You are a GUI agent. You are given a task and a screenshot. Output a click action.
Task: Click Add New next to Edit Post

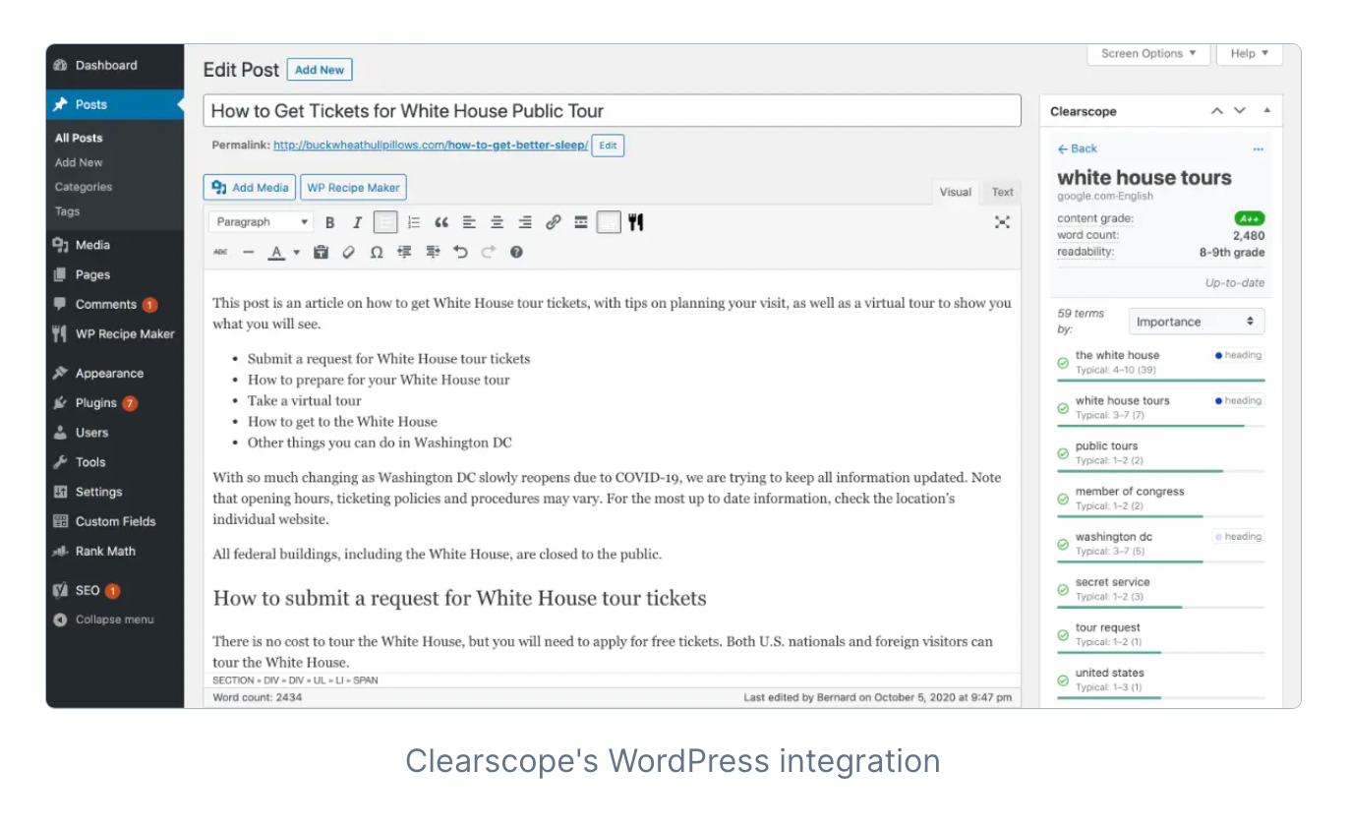(x=320, y=70)
